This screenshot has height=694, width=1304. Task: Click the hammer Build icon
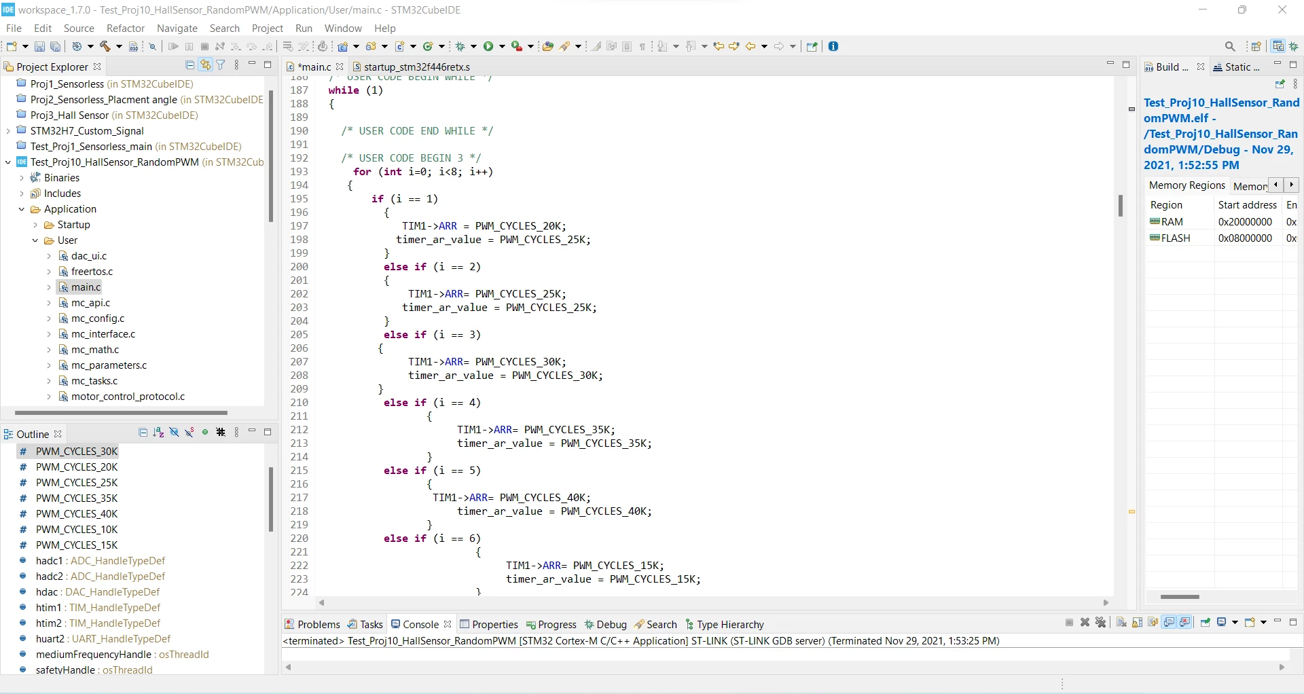click(x=105, y=46)
